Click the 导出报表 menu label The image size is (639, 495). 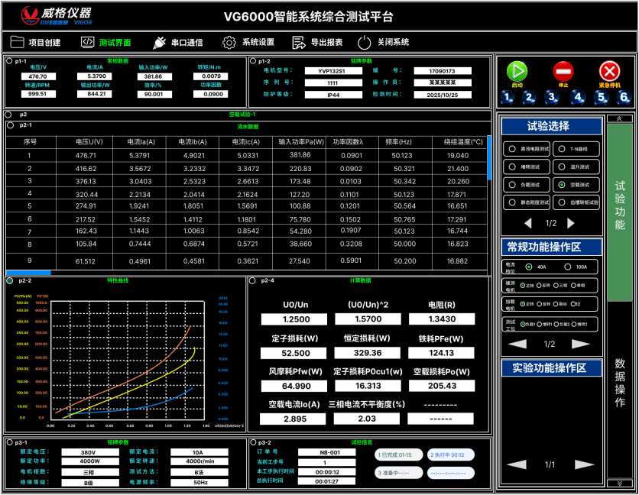326,42
